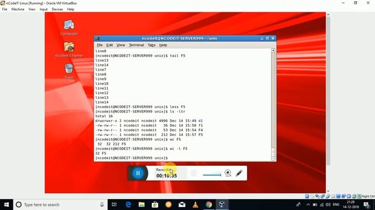
Task: Open the Windows Start menu
Action: tap(6, 205)
